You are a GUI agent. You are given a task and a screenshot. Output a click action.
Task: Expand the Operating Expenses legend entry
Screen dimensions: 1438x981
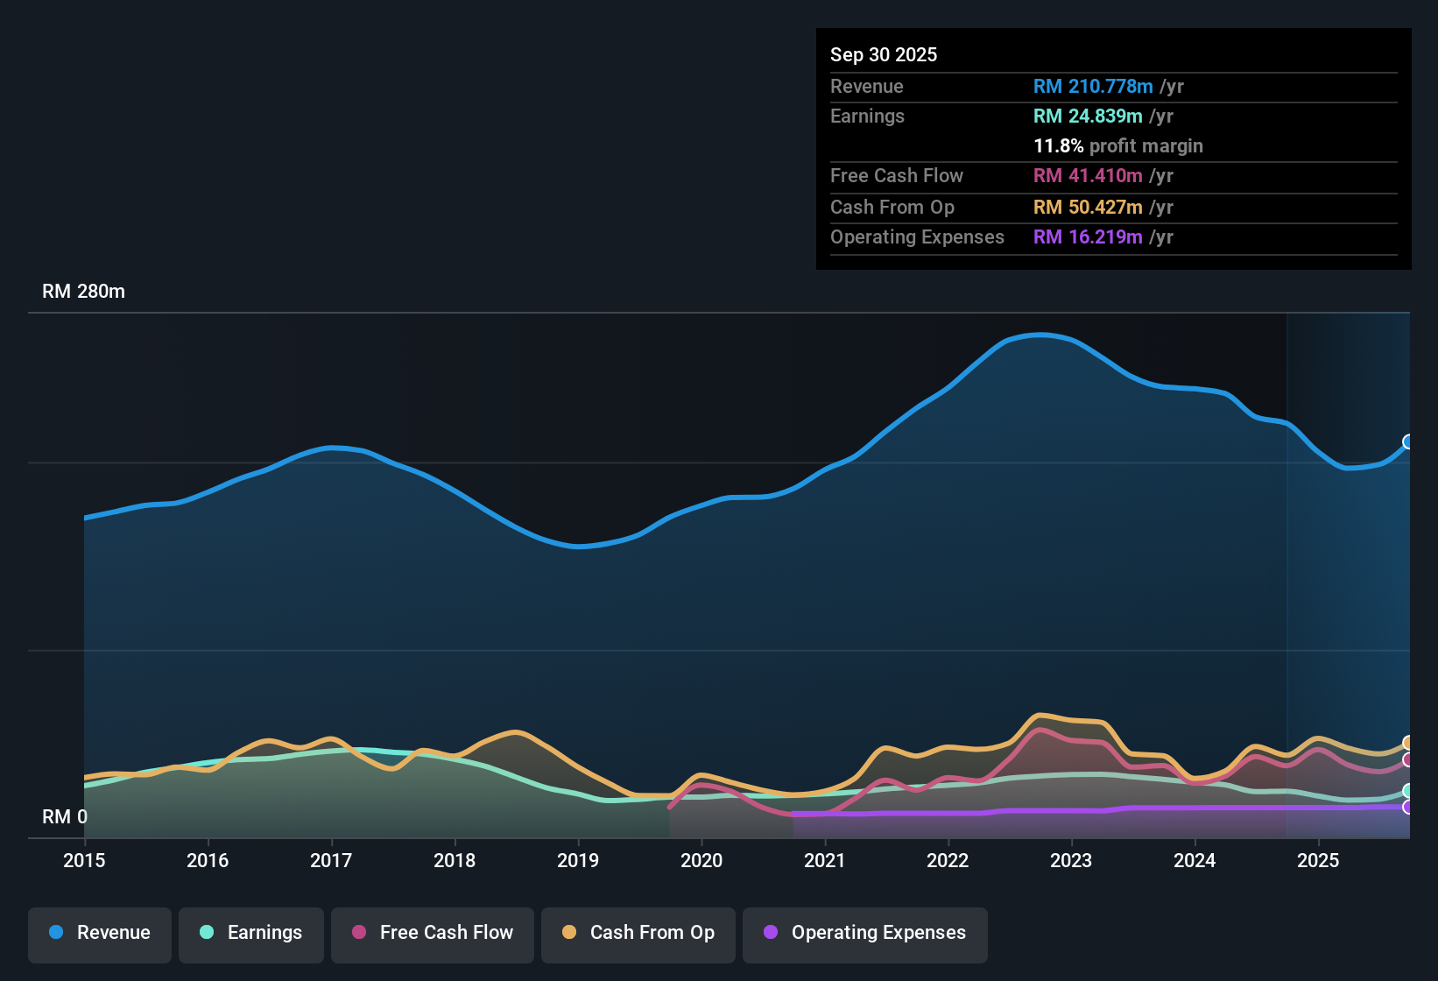pos(864,933)
